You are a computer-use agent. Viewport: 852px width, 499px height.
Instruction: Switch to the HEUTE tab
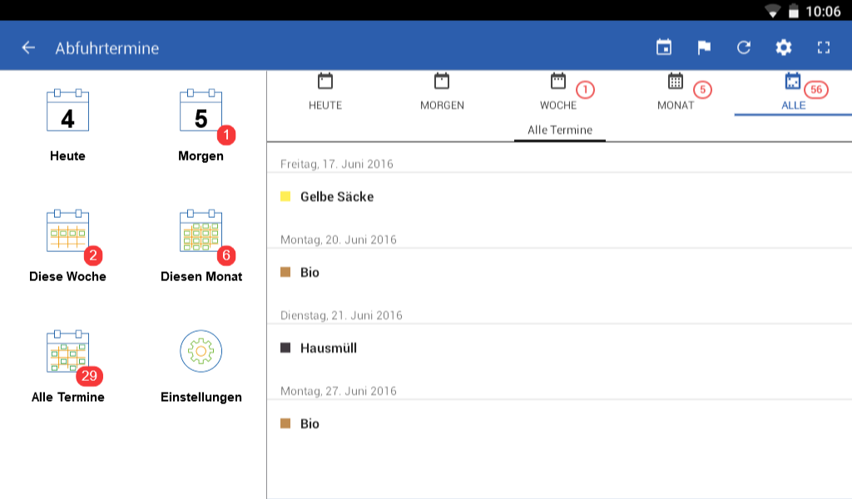tap(325, 92)
